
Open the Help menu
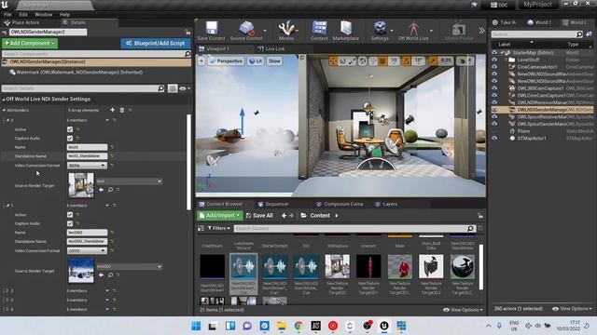click(64, 15)
